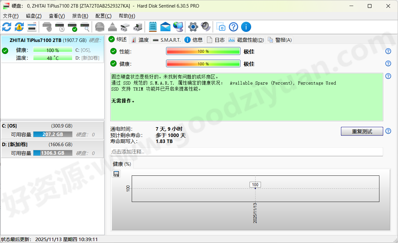Click the save chart icon beside the health graph
Viewport: 398px width, 243px height.
116,174
